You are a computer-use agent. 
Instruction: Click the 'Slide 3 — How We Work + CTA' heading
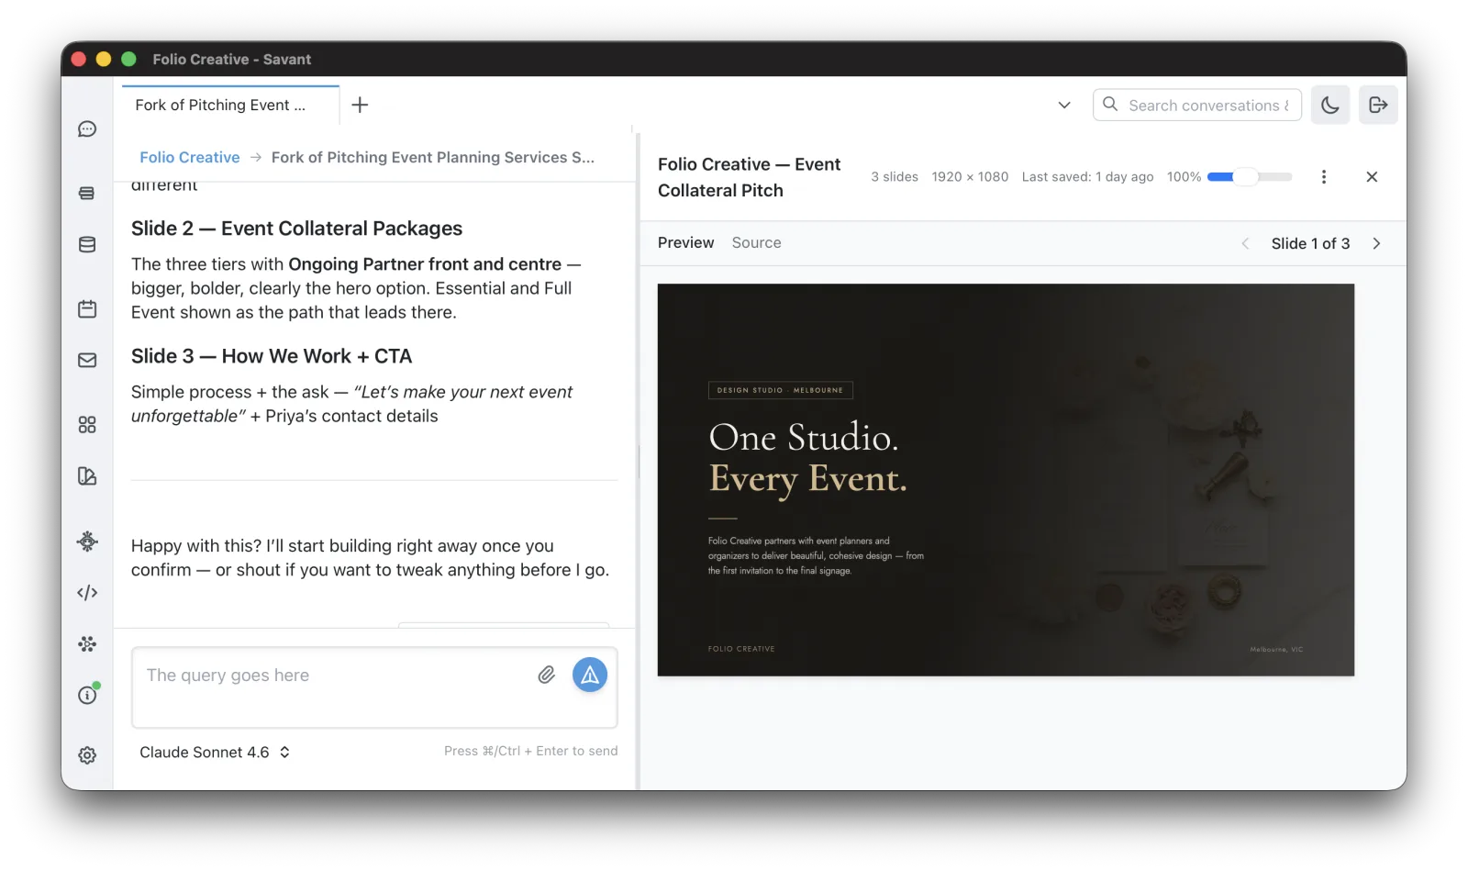pos(272,356)
